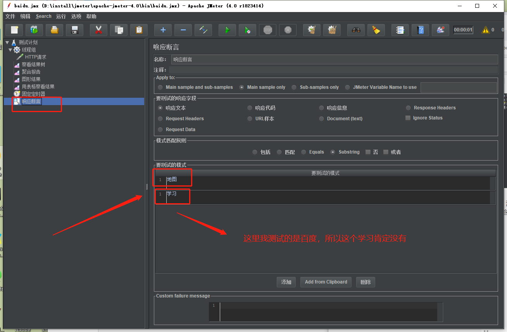Image resolution: width=507 pixels, height=332 pixels.
Task: Expand all nodes with plus icon
Action: [163, 30]
